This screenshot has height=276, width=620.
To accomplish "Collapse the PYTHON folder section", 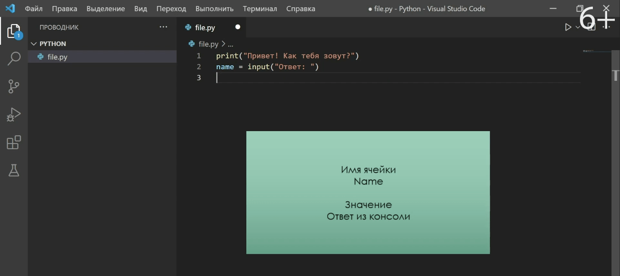I will pyautogui.click(x=34, y=44).
